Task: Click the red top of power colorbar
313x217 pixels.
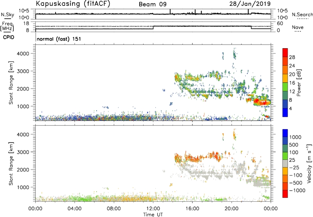Action: 285,53
